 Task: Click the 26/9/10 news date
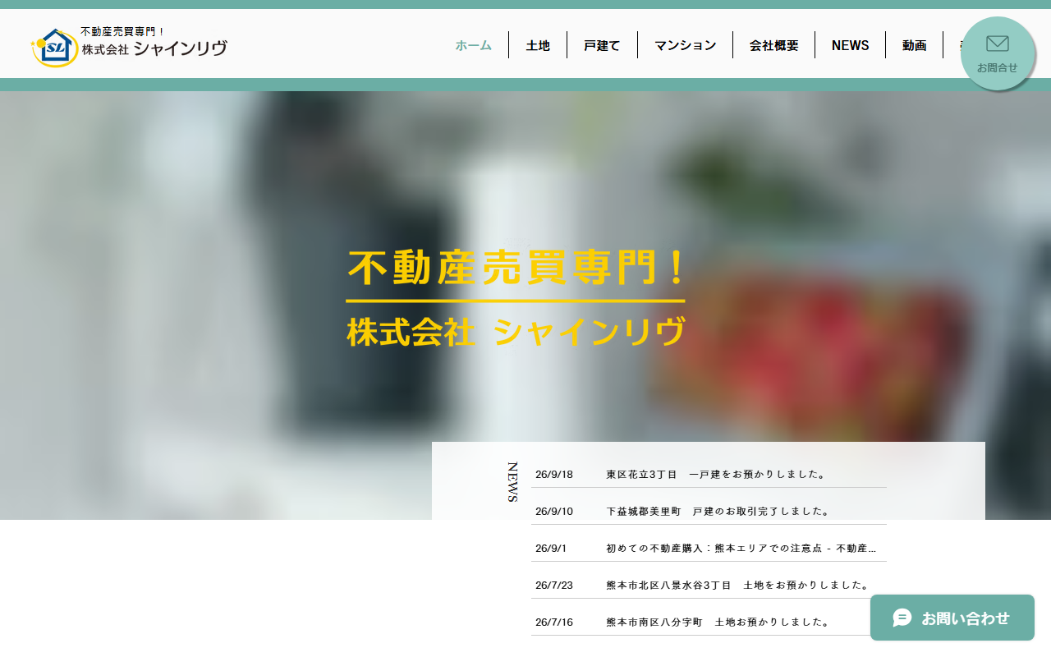pyautogui.click(x=554, y=512)
